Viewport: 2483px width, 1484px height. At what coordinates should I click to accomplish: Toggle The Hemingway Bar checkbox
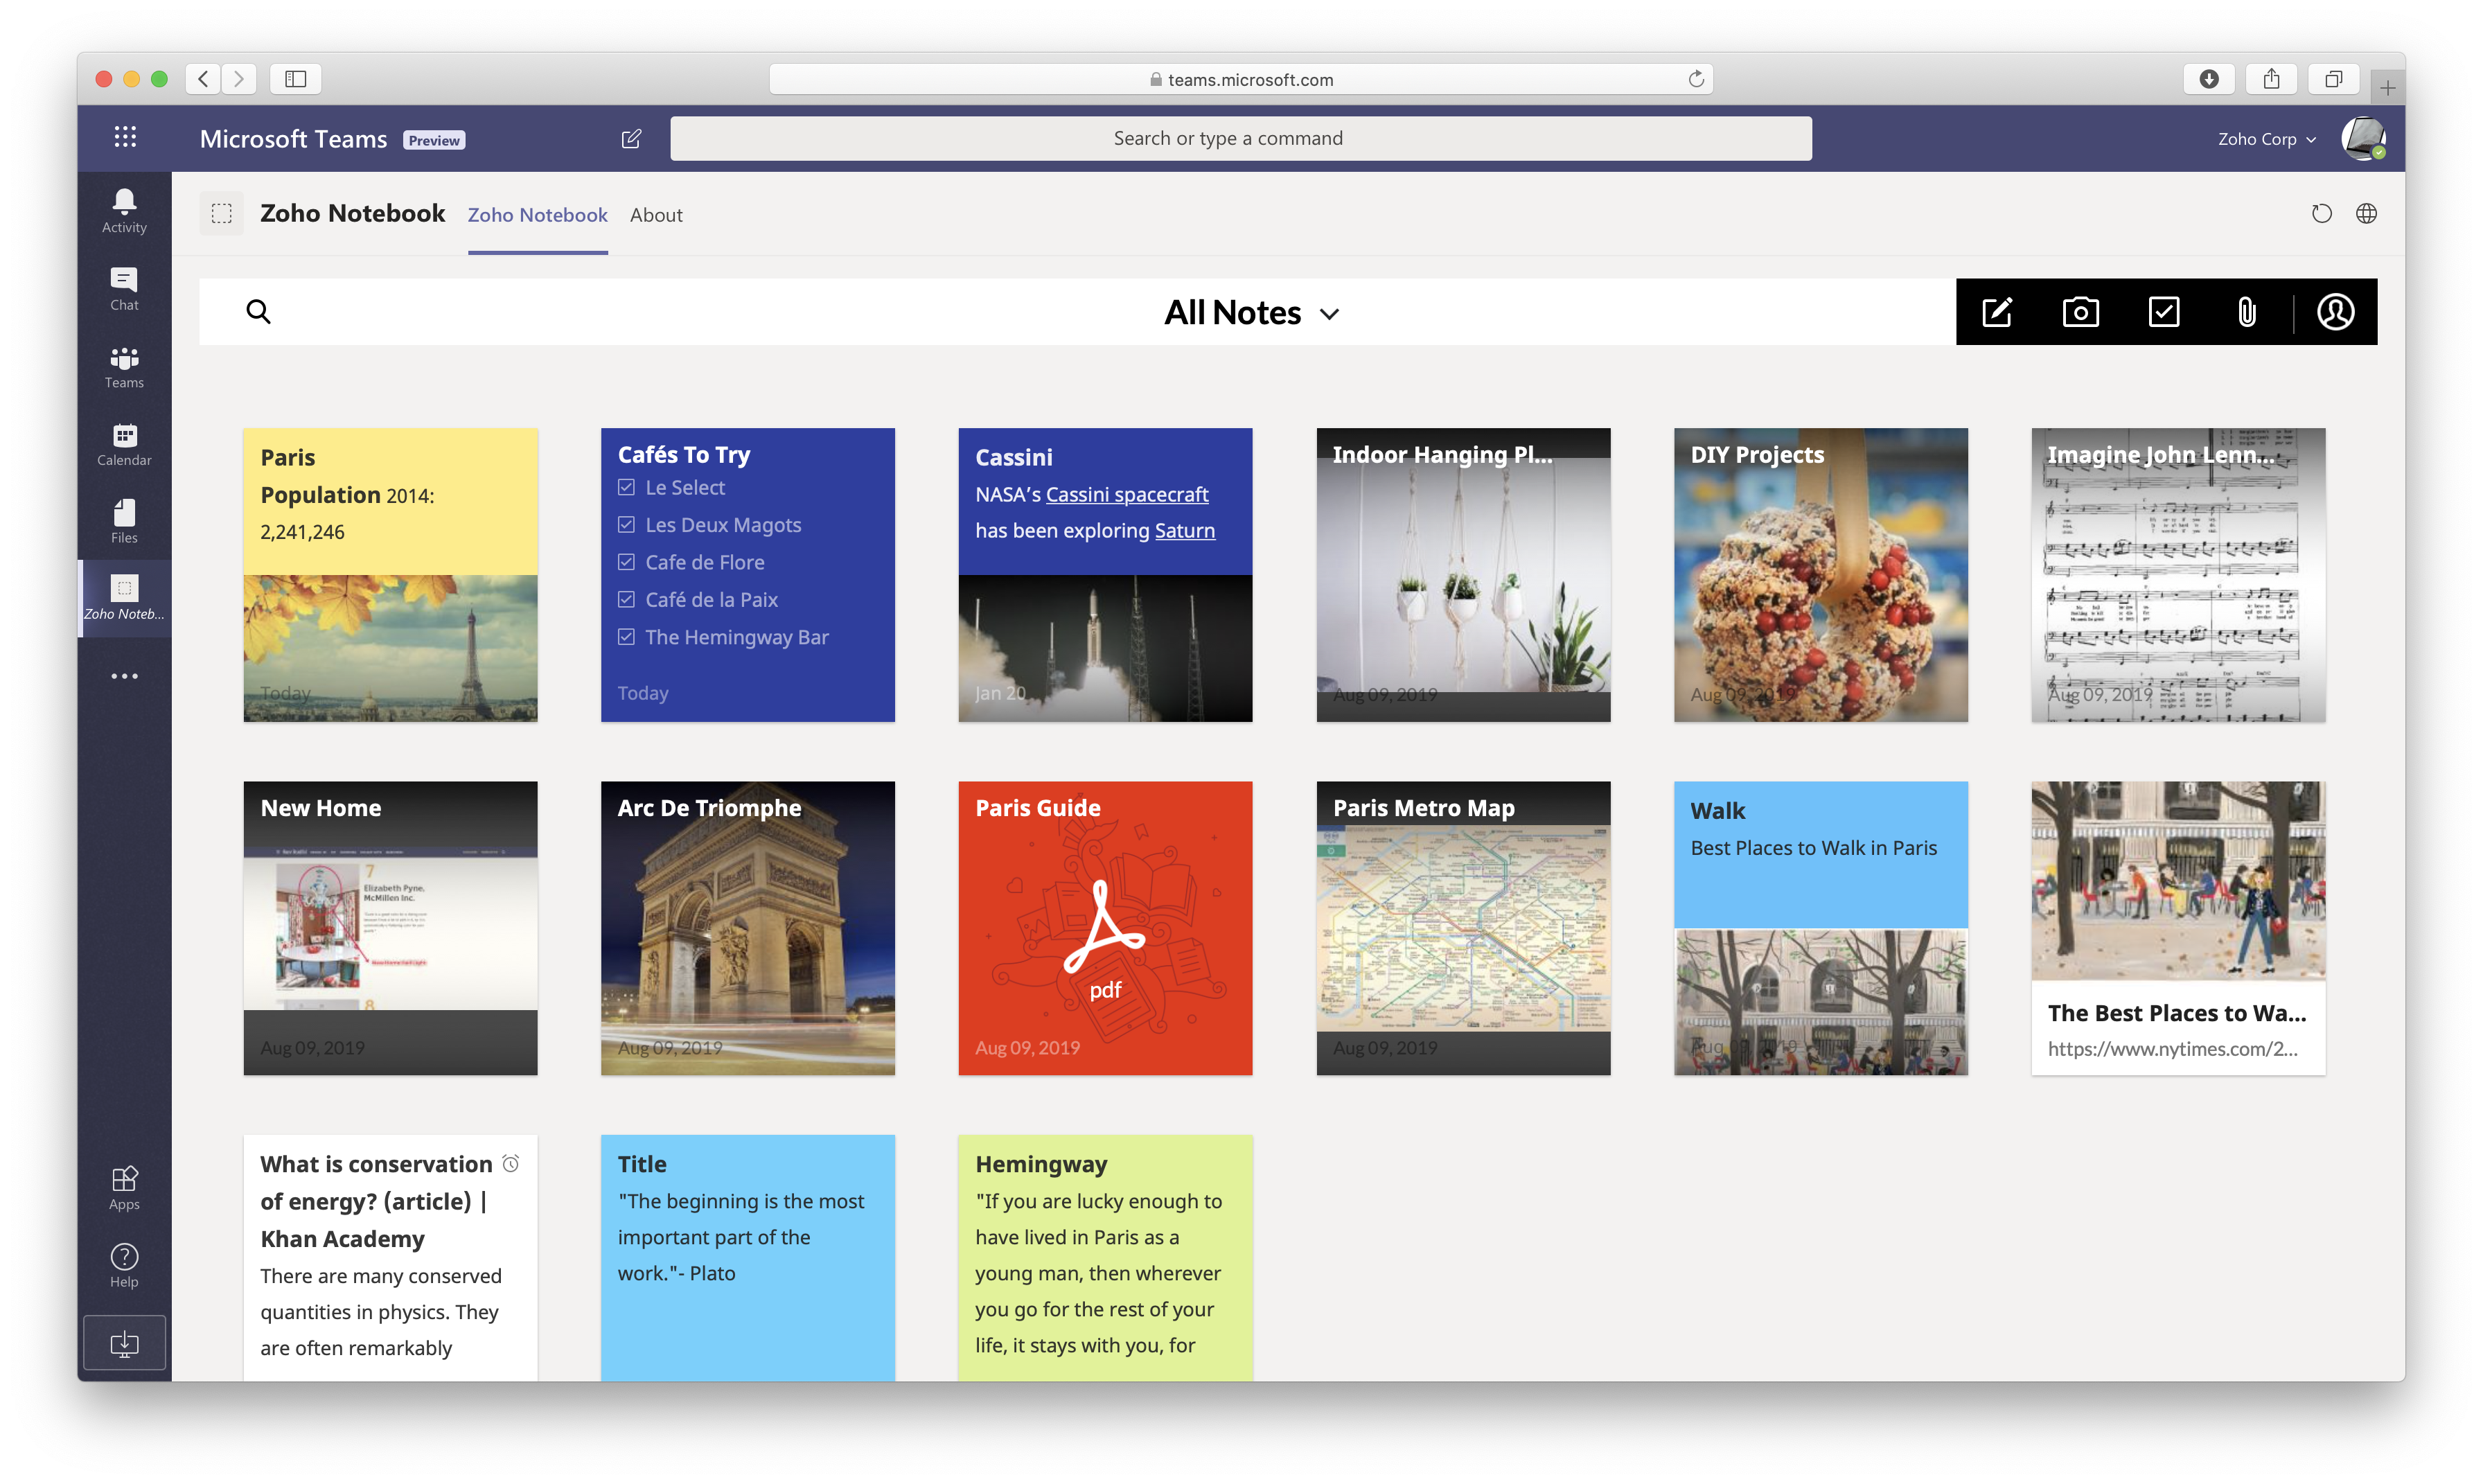[x=627, y=637]
